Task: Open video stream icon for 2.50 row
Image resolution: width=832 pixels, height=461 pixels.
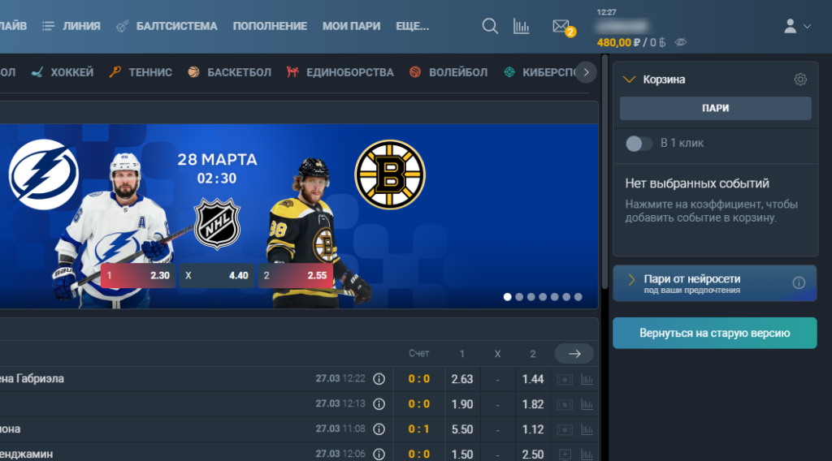Action: pos(565,455)
